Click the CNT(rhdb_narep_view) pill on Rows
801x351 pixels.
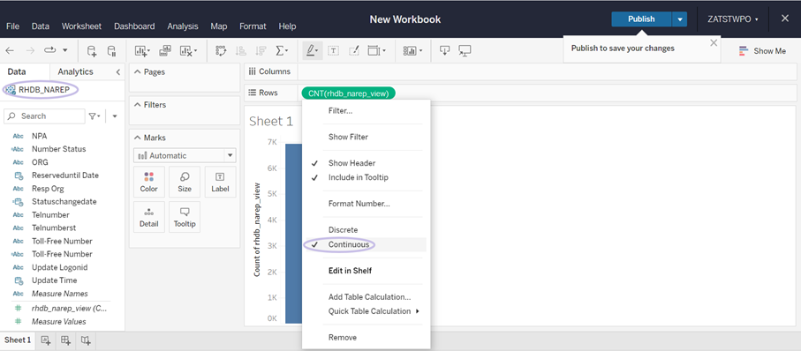click(x=348, y=93)
